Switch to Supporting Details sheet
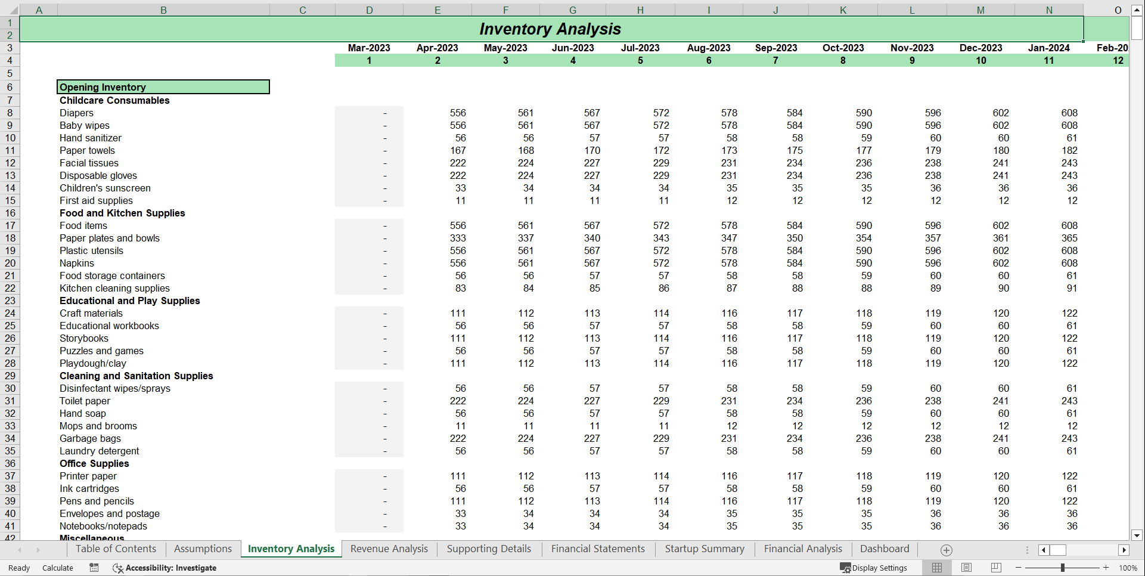Image resolution: width=1145 pixels, height=576 pixels. [x=489, y=549]
